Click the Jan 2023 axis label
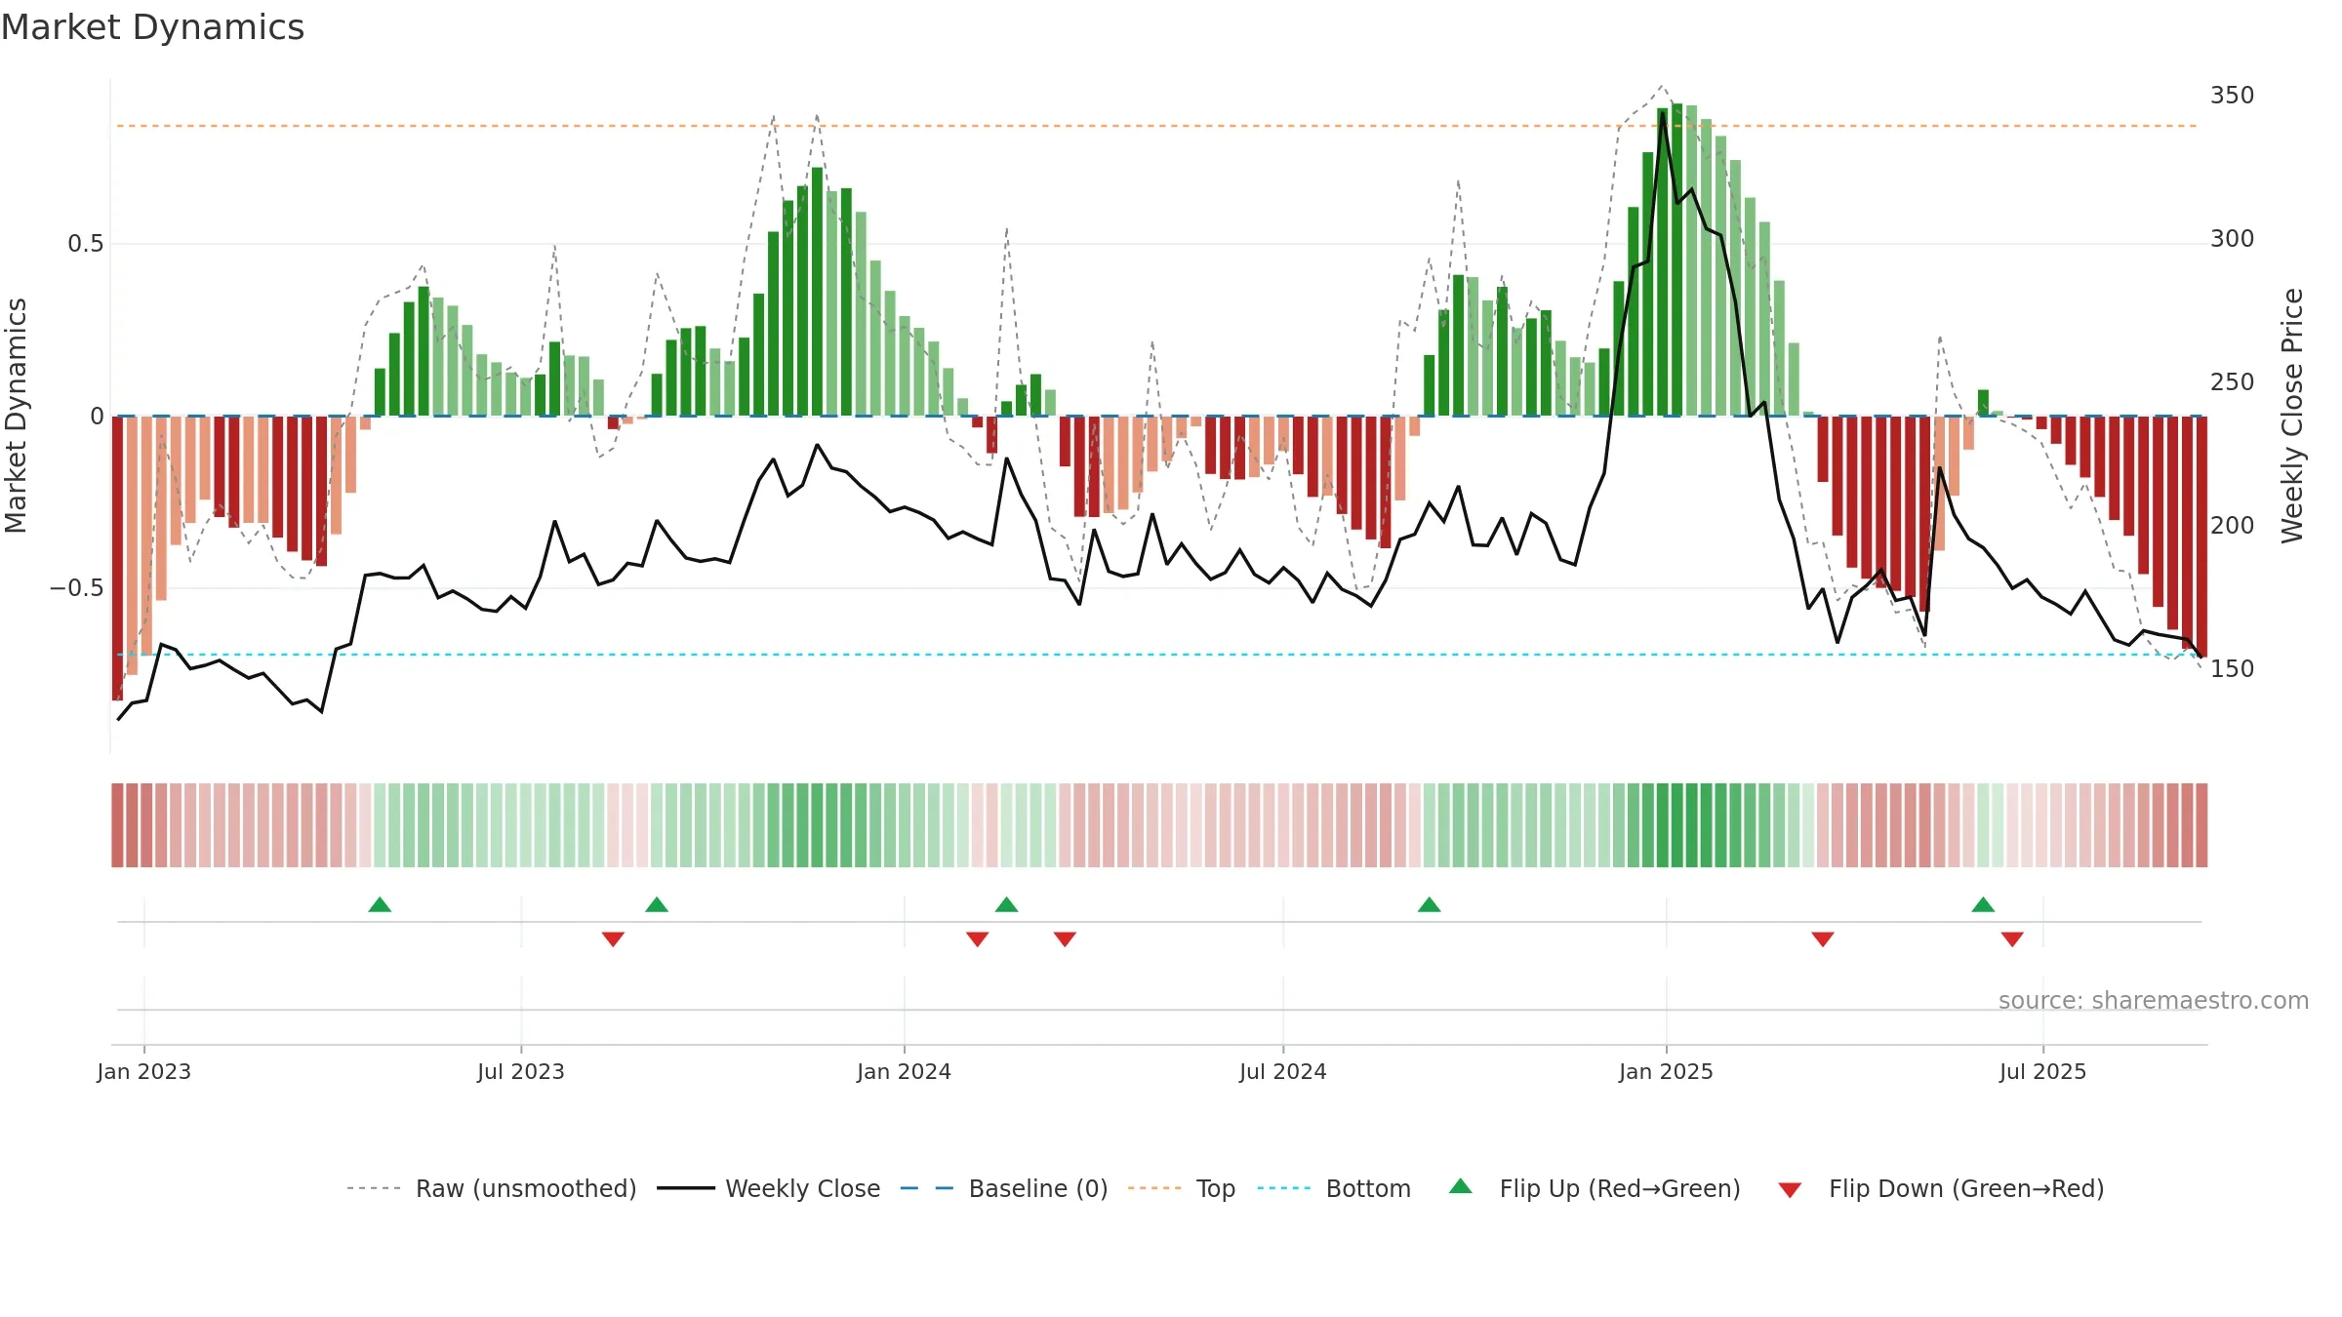 pos(144,1071)
